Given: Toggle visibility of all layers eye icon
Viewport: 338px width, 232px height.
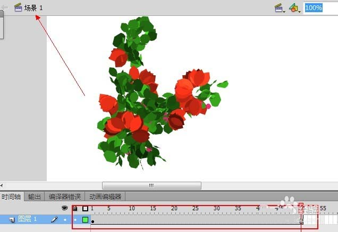Looking at the screenshot, I should click(65, 209).
